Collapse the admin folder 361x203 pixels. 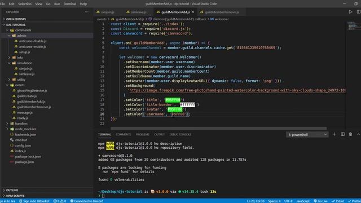21,36
